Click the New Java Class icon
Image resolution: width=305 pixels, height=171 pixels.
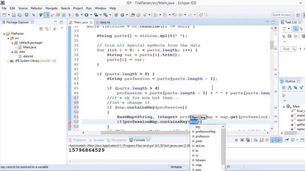click(122, 15)
